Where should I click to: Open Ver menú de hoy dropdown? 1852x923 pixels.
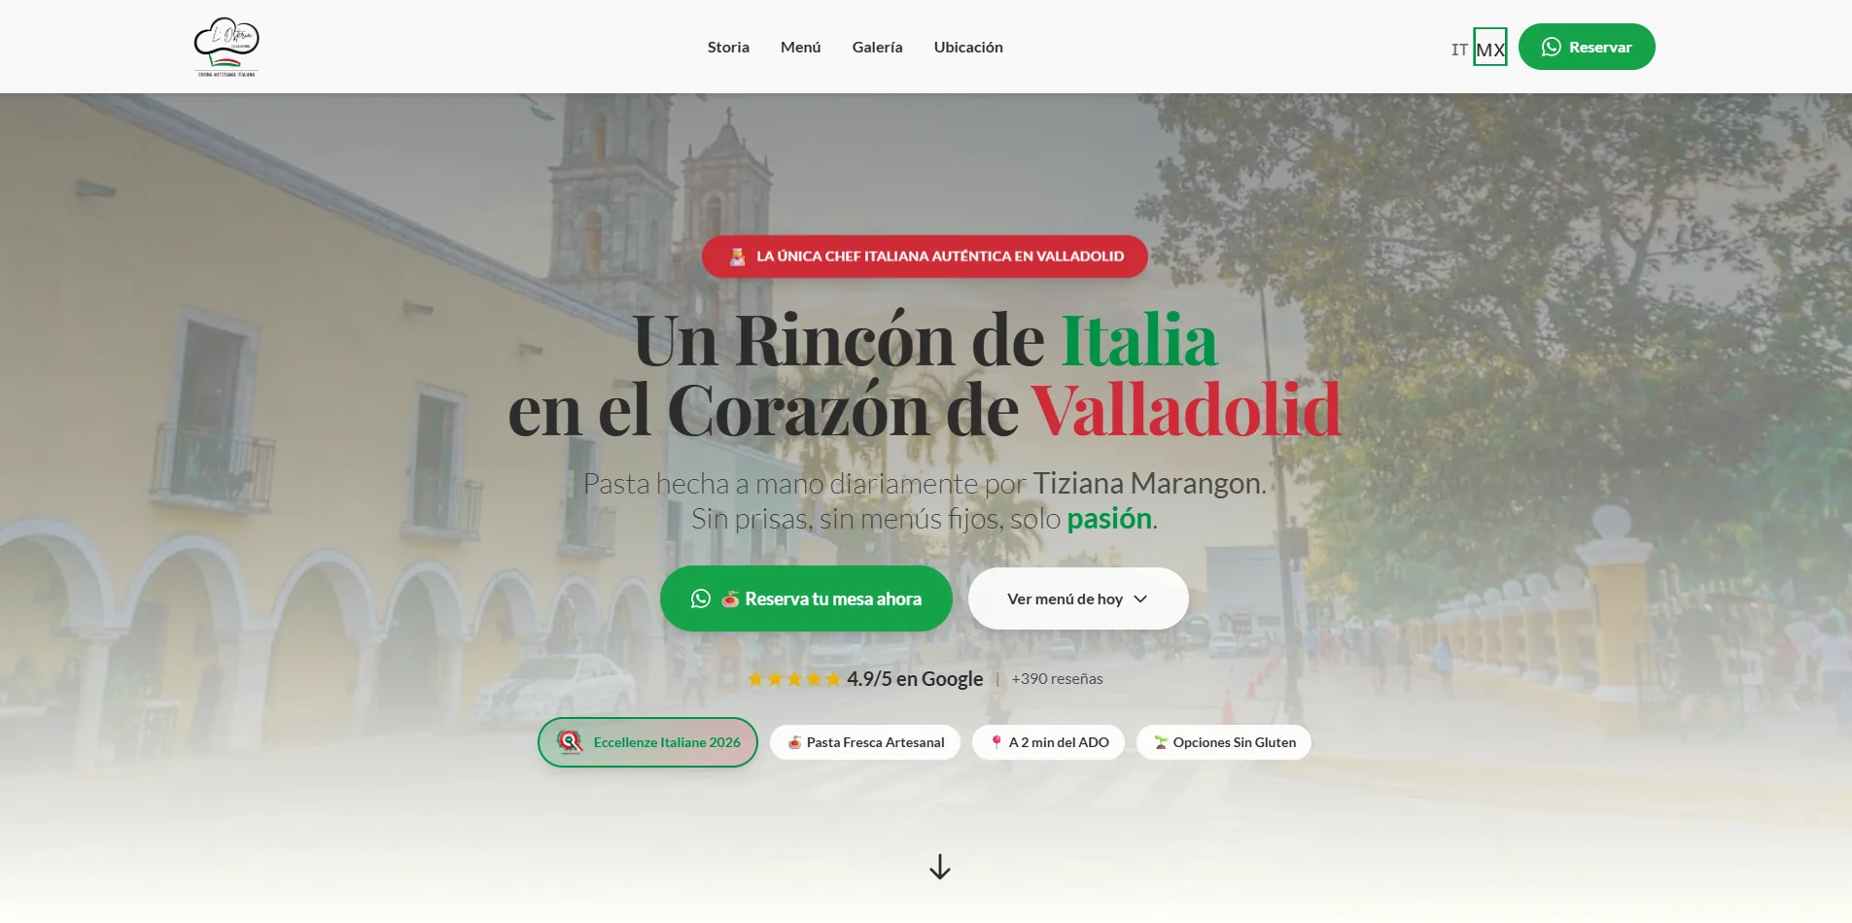click(1078, 598)
